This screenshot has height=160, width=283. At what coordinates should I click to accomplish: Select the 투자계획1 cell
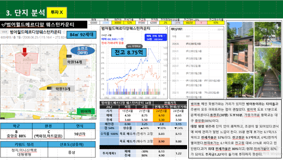tap(109, 153)
